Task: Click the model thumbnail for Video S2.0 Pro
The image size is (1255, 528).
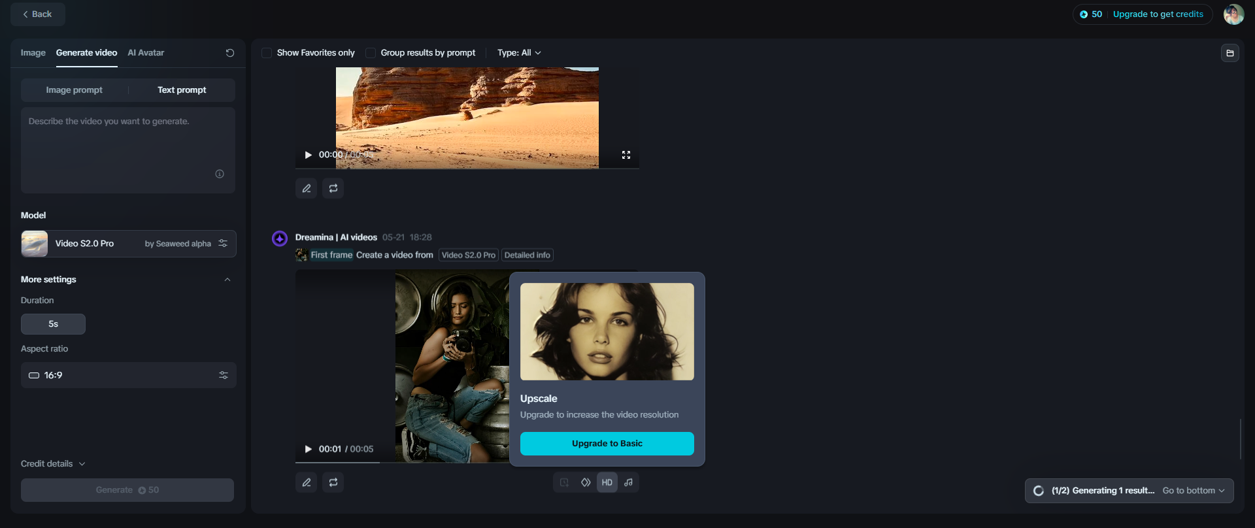Action: point(35,244)
